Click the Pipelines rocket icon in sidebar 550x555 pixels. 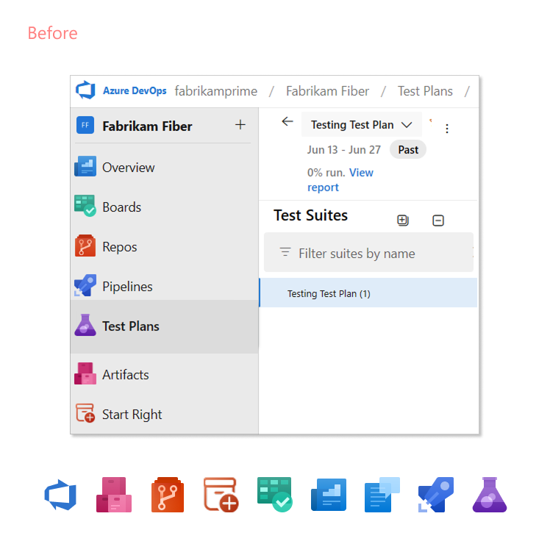click(x=85, y=285)
